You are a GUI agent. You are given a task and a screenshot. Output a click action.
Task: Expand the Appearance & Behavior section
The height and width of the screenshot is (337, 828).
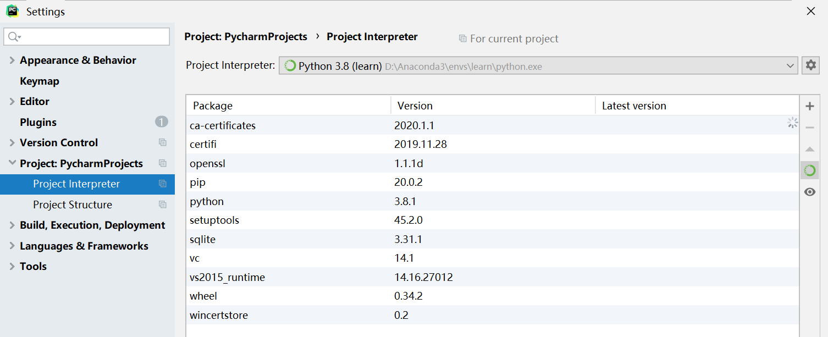pyautogui.click(x=12, y=60)
